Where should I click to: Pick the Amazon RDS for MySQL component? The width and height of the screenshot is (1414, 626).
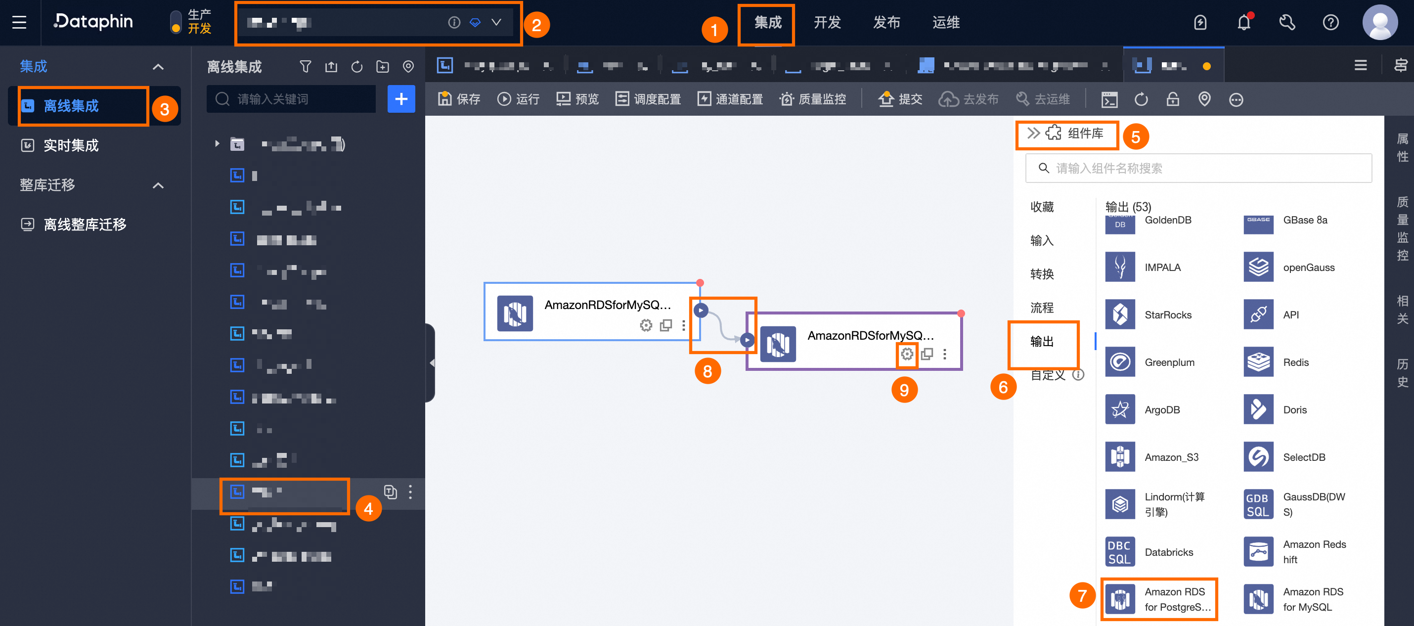tap(1294, 599)
